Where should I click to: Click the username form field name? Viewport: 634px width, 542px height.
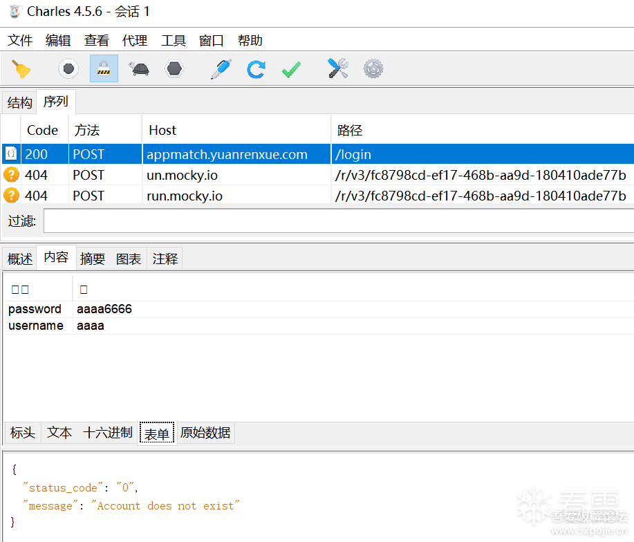click(35, 326)
